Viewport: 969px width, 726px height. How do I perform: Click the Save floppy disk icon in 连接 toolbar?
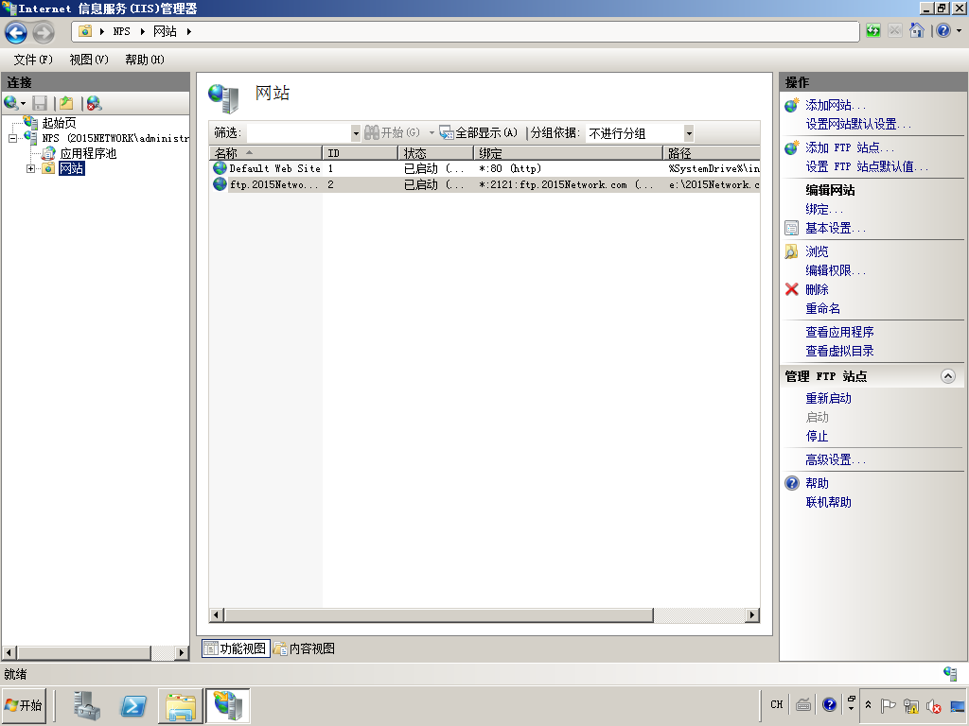pos(40,103)
